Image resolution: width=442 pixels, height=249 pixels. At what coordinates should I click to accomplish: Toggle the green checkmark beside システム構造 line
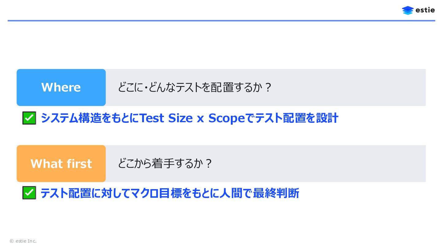coord(29,118)
